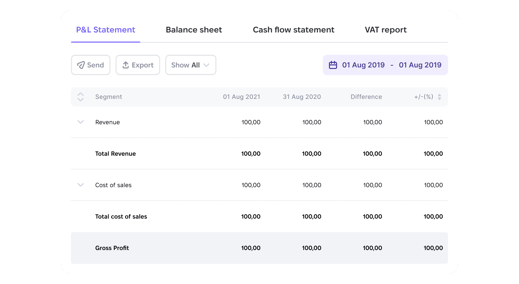Click Total cost of sales 01 Aug 2021 value
519x284 pixels.
tap(251, 217)
